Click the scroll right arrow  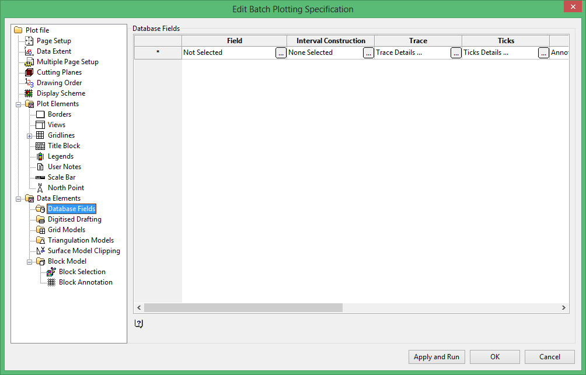(x=564, y=308)
